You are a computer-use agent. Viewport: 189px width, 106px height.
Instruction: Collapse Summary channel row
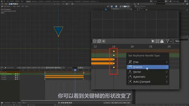1,72
